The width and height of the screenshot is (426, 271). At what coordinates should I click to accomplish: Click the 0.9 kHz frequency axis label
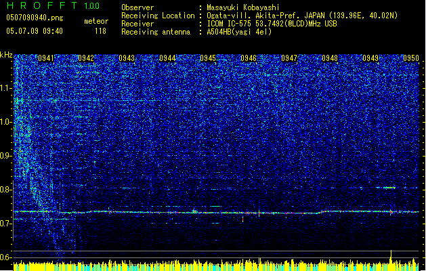pyautogui.click(x=5, y=156)
